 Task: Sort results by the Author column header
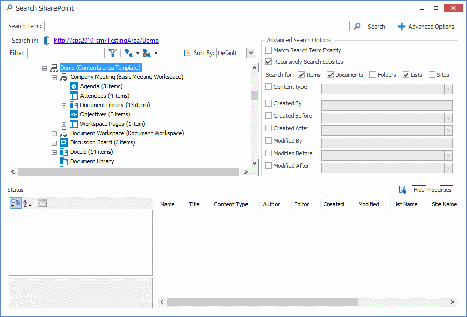(x=271, y=204)
